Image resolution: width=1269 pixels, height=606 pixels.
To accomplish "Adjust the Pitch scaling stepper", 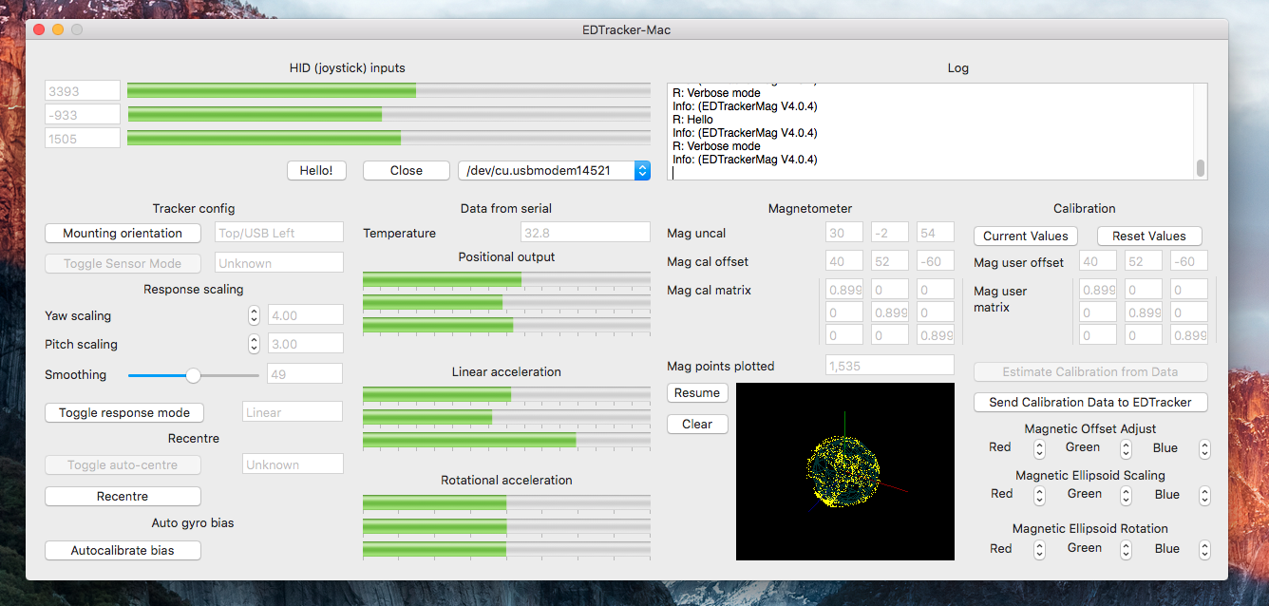I will [x=254, y=344].
